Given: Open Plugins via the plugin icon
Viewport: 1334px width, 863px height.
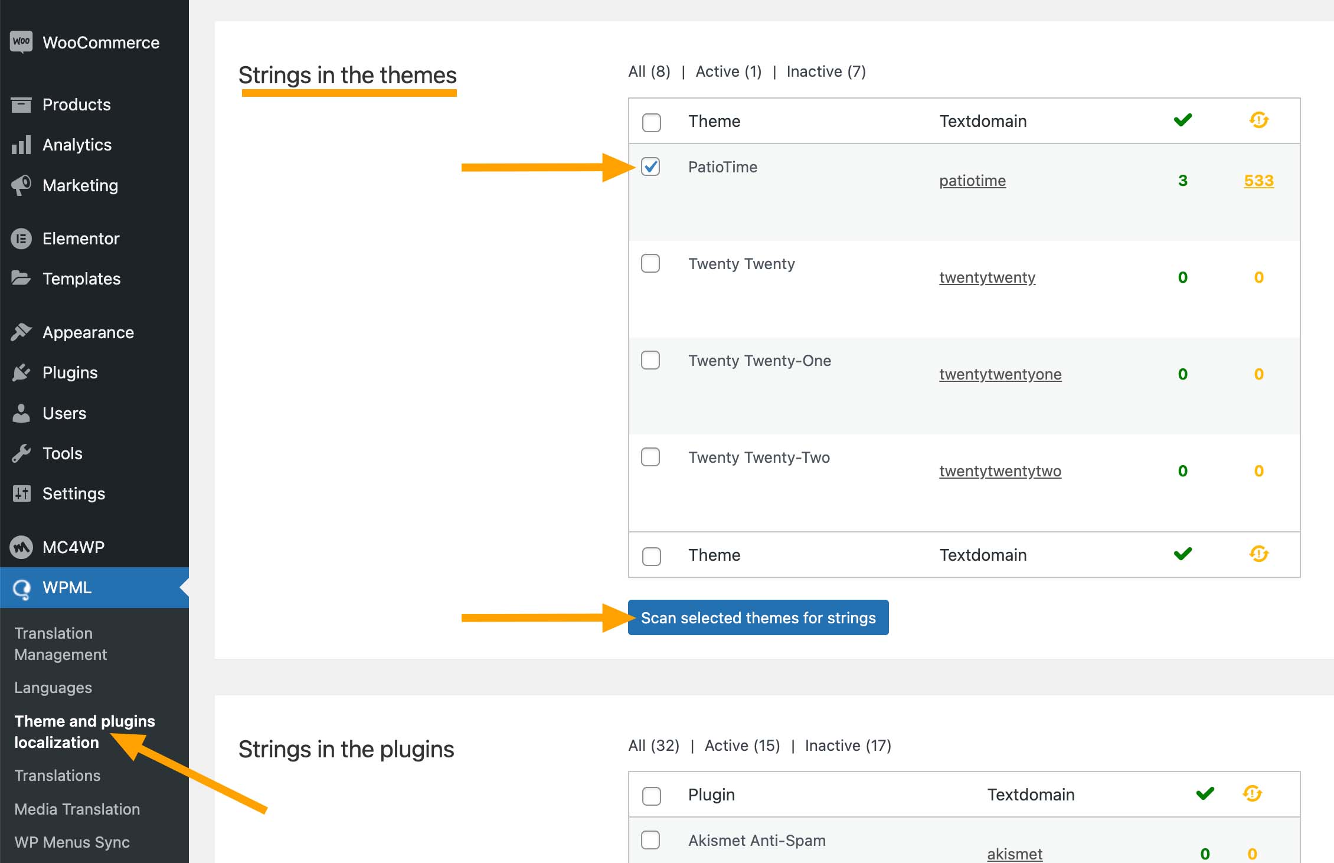Looking at the screenshot, I should tap(21, 372).
